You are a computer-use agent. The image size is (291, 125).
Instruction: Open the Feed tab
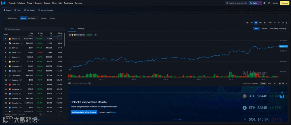click(17, 10)
